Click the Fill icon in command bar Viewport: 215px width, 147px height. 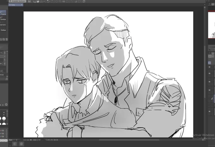click(64, 1)
